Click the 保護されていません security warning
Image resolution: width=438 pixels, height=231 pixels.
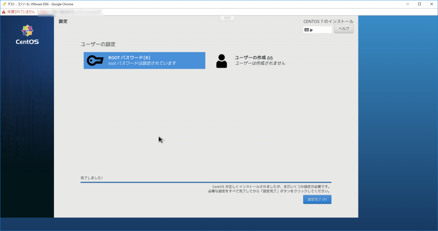coord(18,12)
